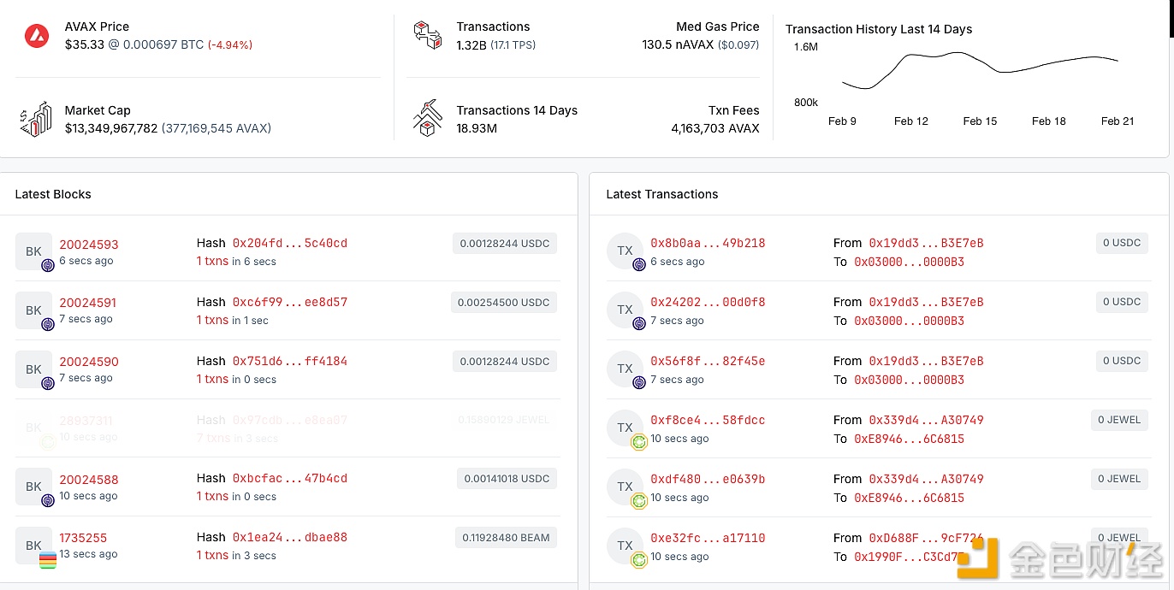Click the Transactions 14 Days icon
The height and width of the screenshot is (590, 1174).
(x=427, y=118)
